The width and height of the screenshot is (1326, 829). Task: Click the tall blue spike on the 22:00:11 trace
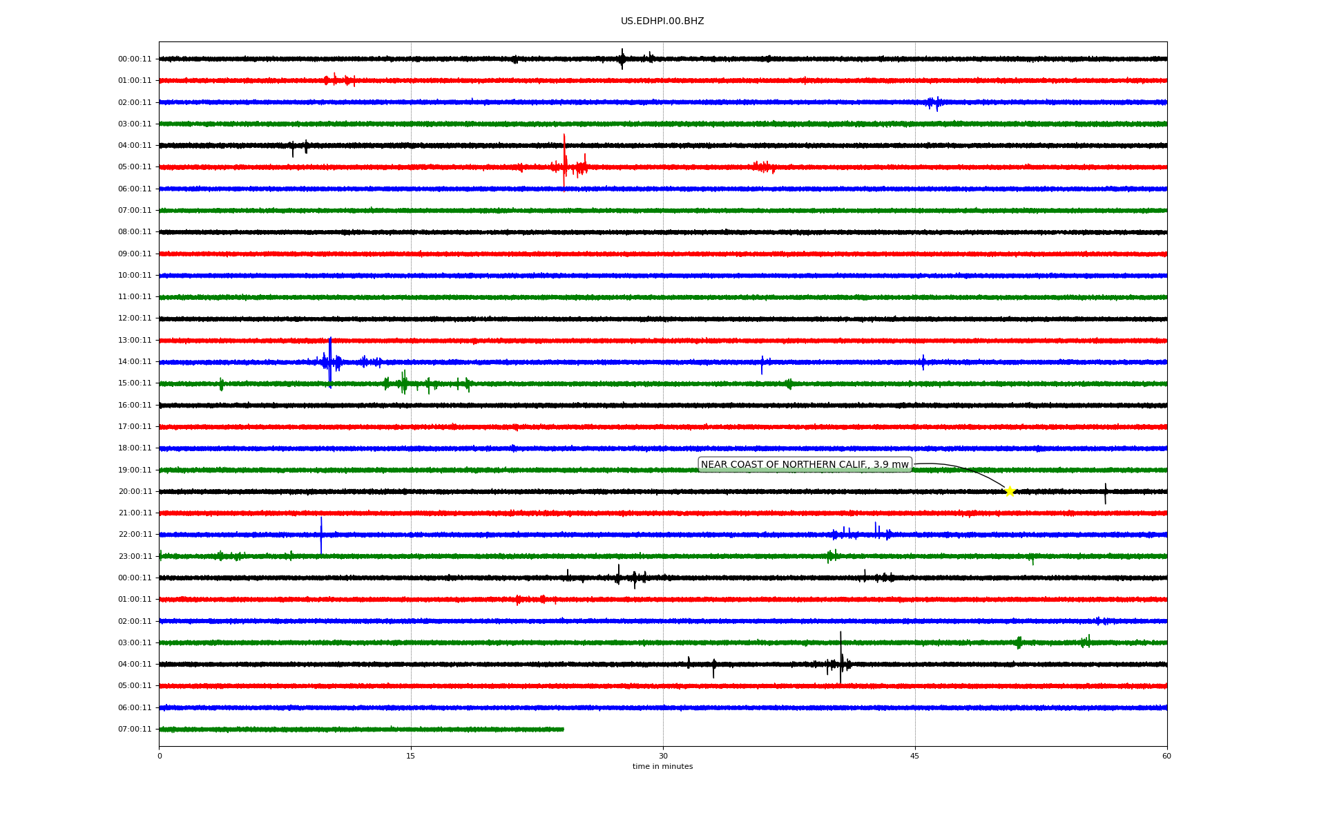click(321, 535)
